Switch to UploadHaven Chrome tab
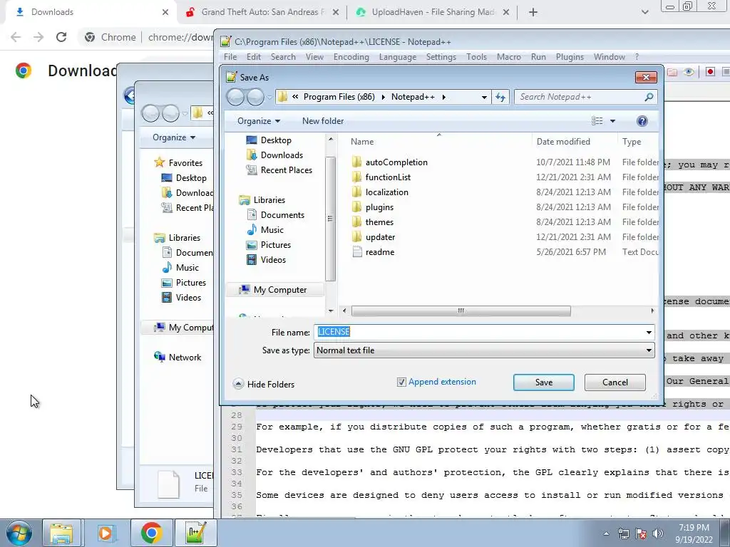This screenshot has height=547, width=730. point(432,12)
